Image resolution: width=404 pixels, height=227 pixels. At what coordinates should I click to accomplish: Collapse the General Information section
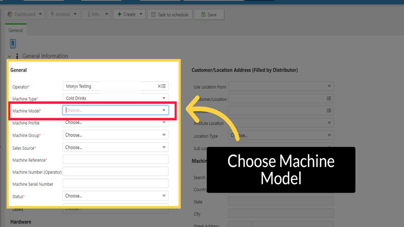pyautogui.click(x=9, y=56)
